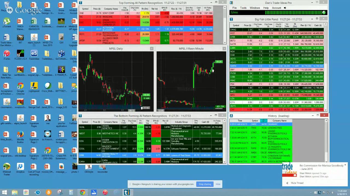Click the Bitcoin icon in the taskbar

(x=49, y=192)
